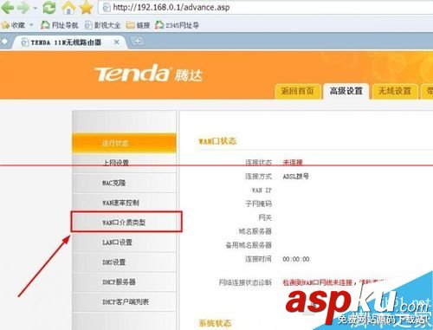Viewport: 433px width, 330px height.
Task: Open a new tab with plus button
Action: (x=137, y=42)
